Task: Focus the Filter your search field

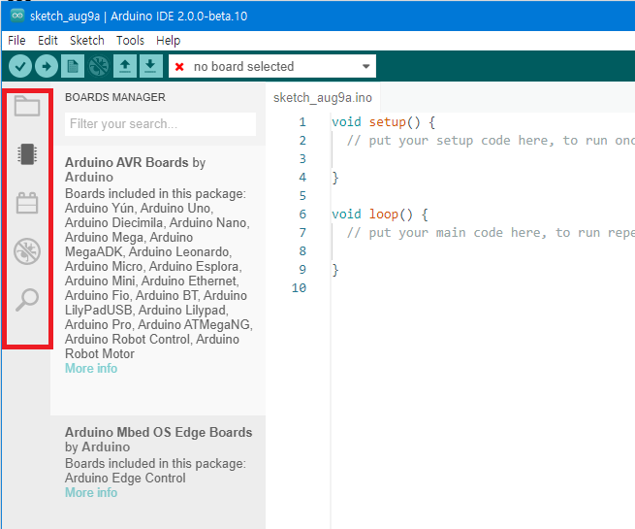Action: [160, 124]
